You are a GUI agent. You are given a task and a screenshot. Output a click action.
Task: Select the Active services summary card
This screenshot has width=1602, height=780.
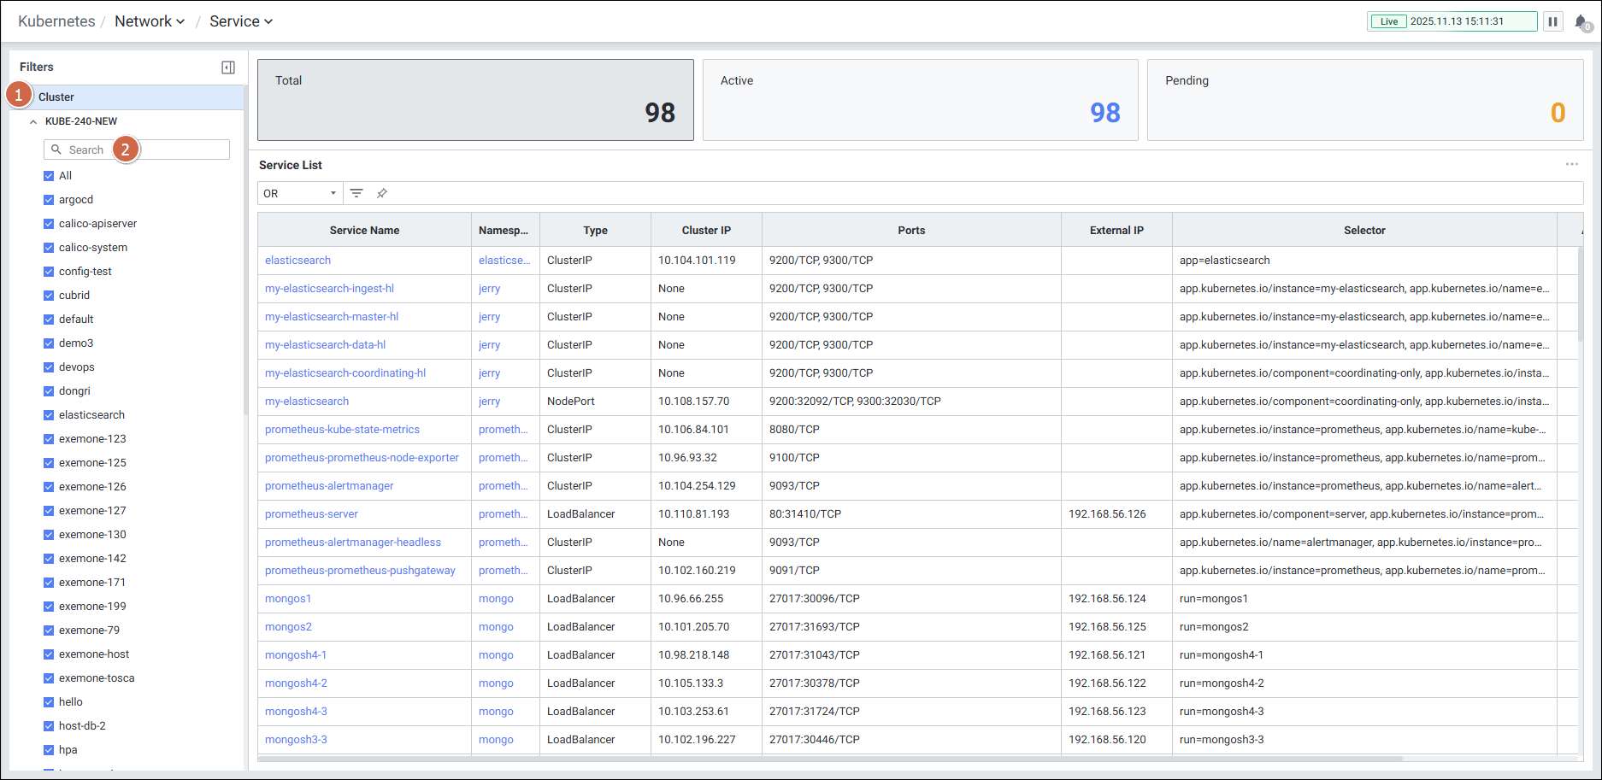pyautogui.click(x=920, y=99)
